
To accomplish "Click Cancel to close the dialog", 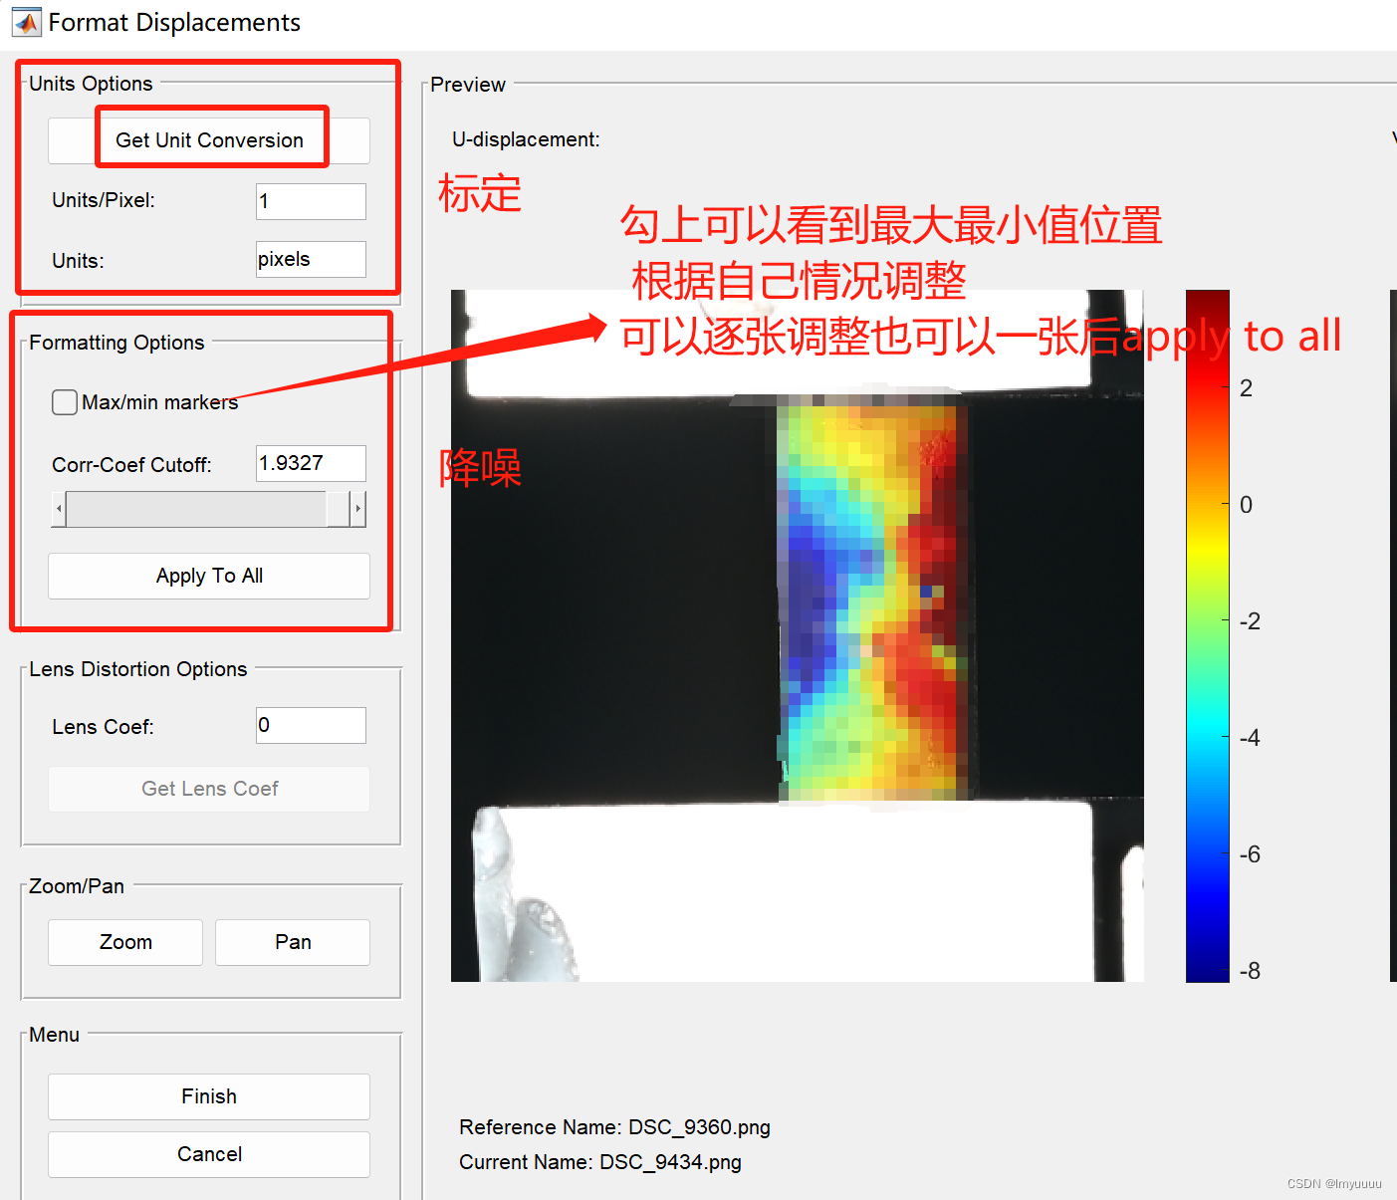I will click(x=208, y=1154).
